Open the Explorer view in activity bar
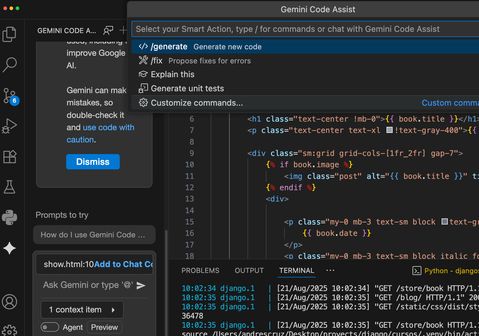Image resolution: width=479 pixels, height=336 pixels. point(9,34)
